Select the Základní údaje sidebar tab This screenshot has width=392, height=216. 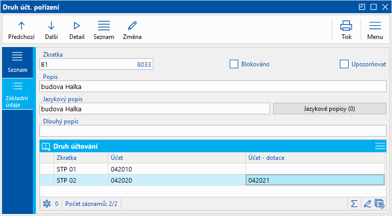(17, 94)
